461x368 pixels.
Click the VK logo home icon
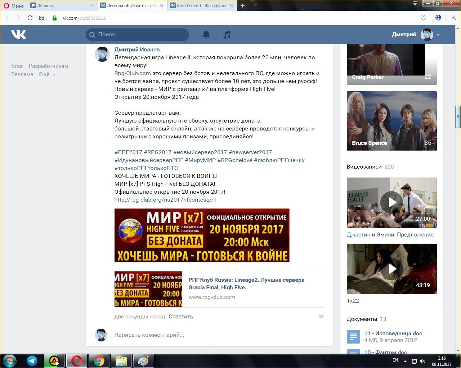pyautogui.click(x=18, y=34)
